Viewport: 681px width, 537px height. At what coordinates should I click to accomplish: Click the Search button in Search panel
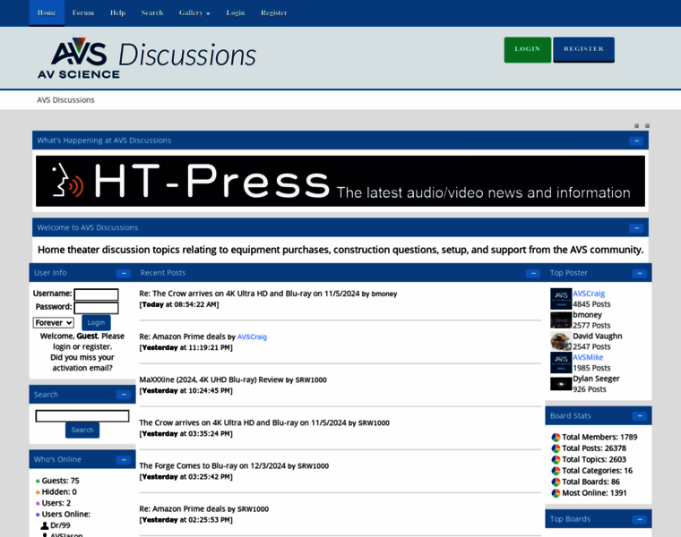(x=82, y=430)
